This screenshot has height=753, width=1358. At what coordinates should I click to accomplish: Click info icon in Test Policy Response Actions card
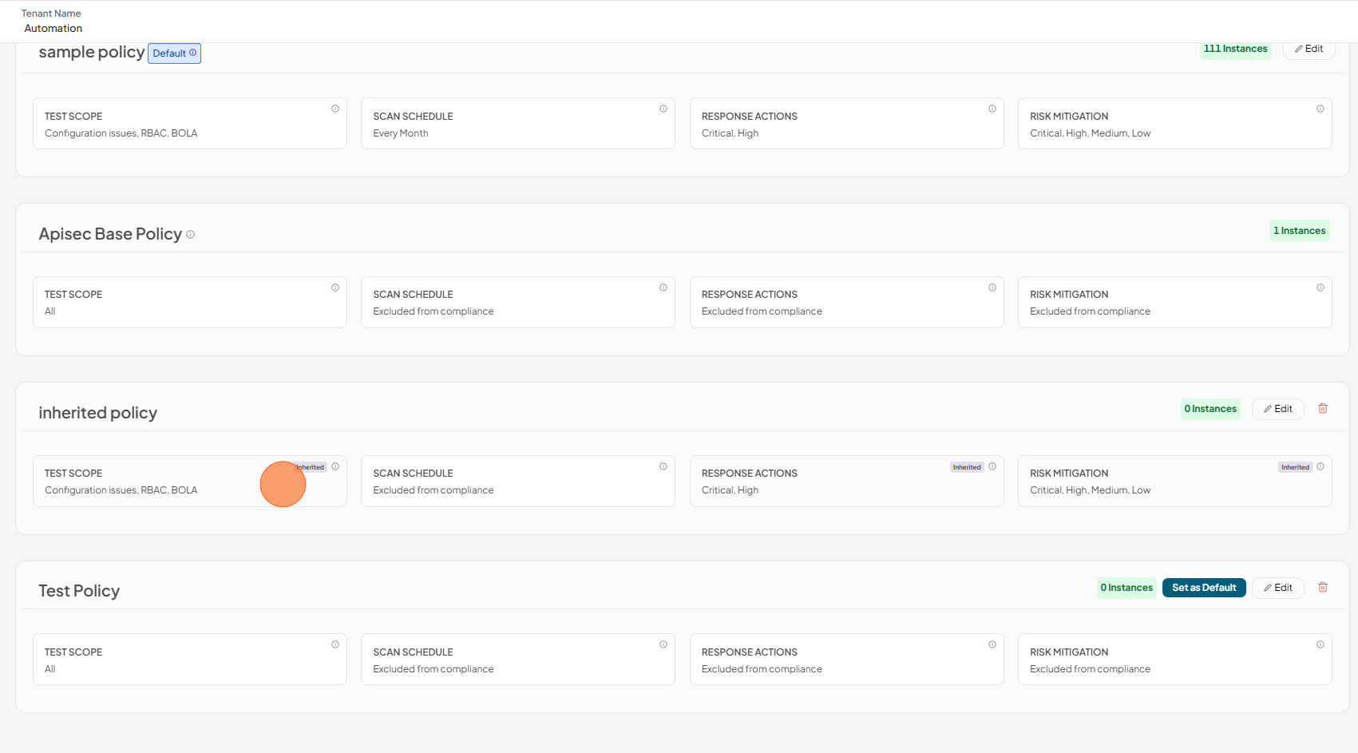992,644
